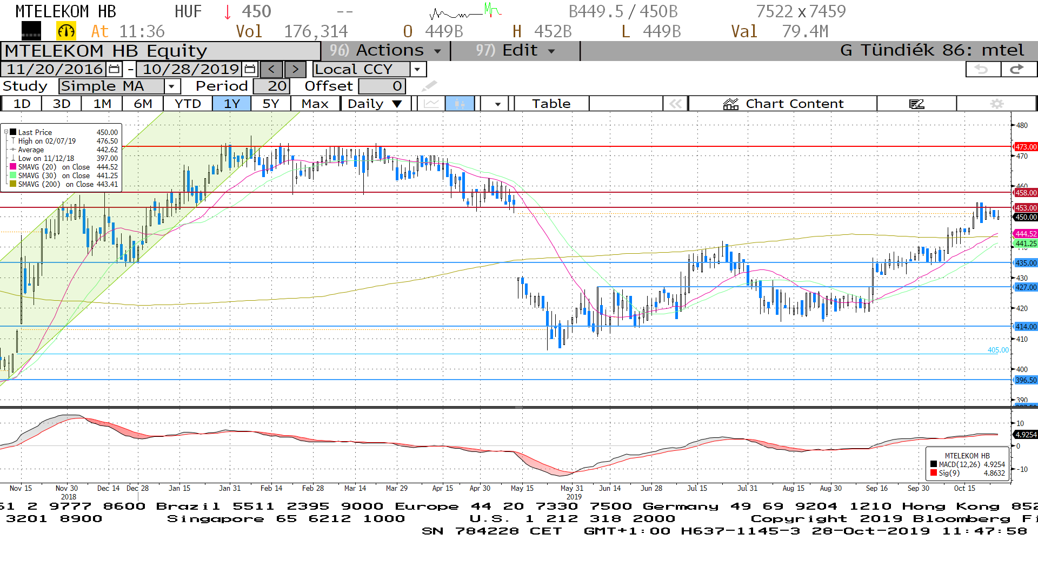Click the pencil edit study icon
Viewport: 1038px width, 561px height.
tap(429, 86)
